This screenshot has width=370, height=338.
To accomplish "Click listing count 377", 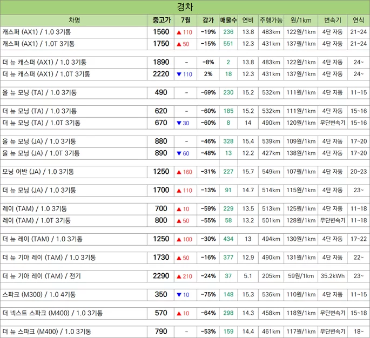I will point(228,258).
